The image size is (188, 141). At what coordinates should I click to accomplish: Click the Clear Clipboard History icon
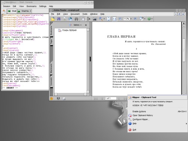click(130, 115)
